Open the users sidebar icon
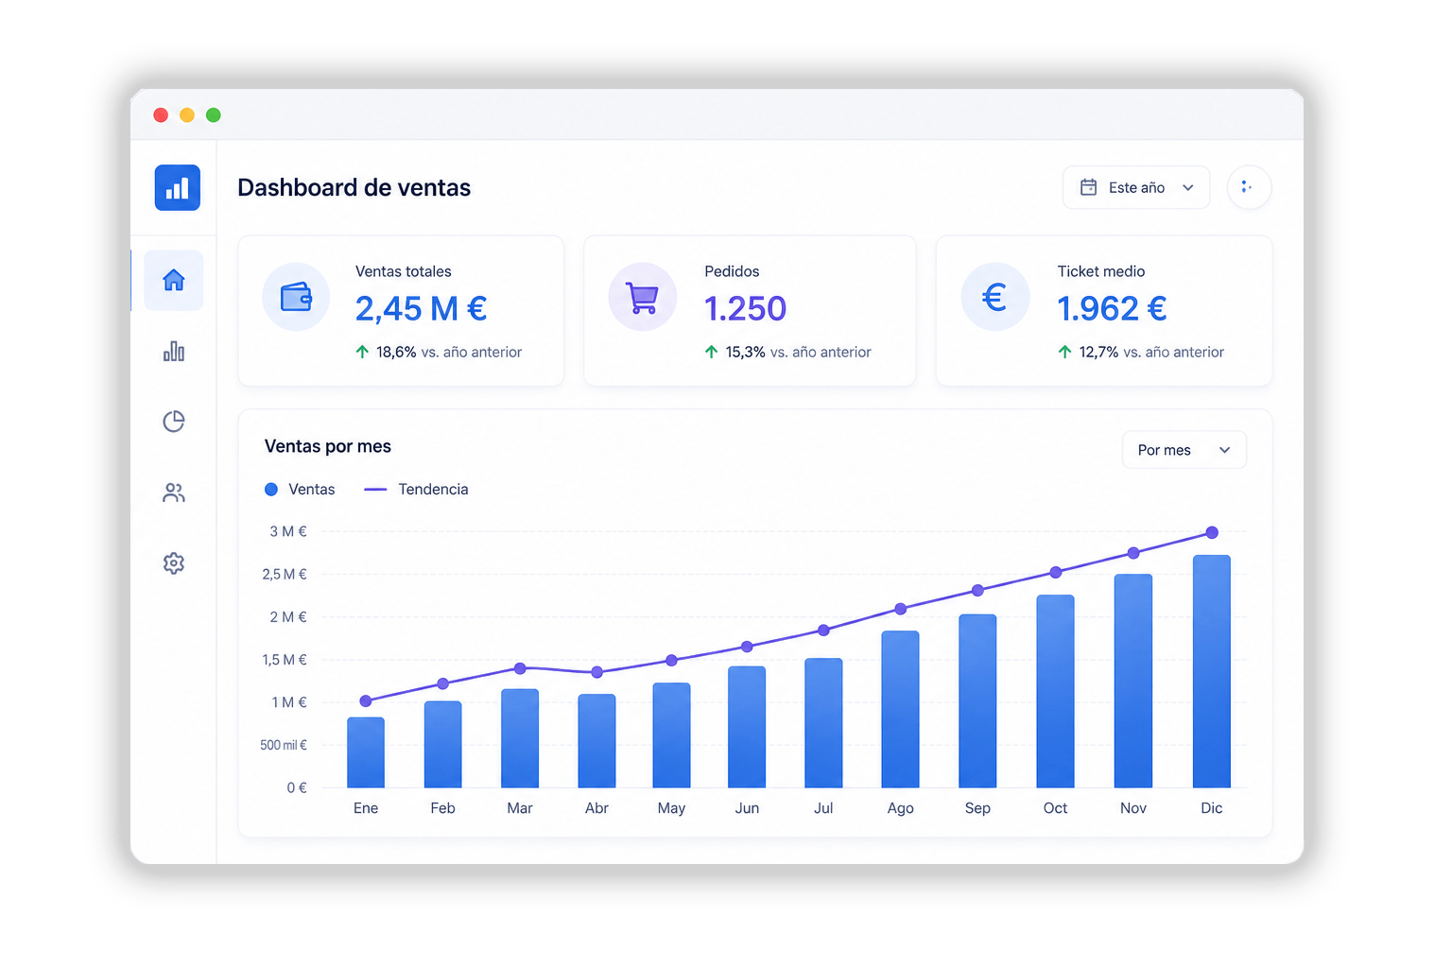 click(x=174, y=493)
